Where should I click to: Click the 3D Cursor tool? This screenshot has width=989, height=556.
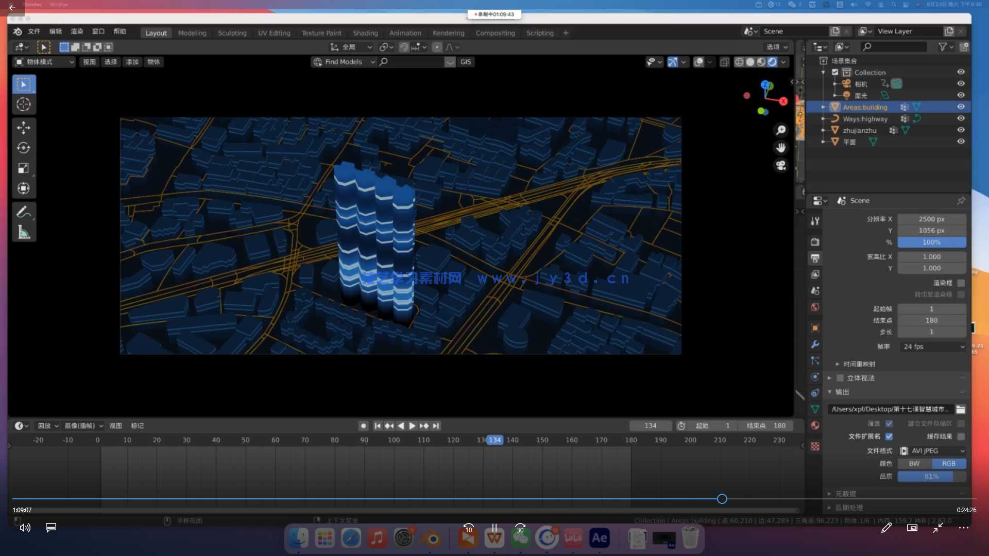(x=24, y=105)
